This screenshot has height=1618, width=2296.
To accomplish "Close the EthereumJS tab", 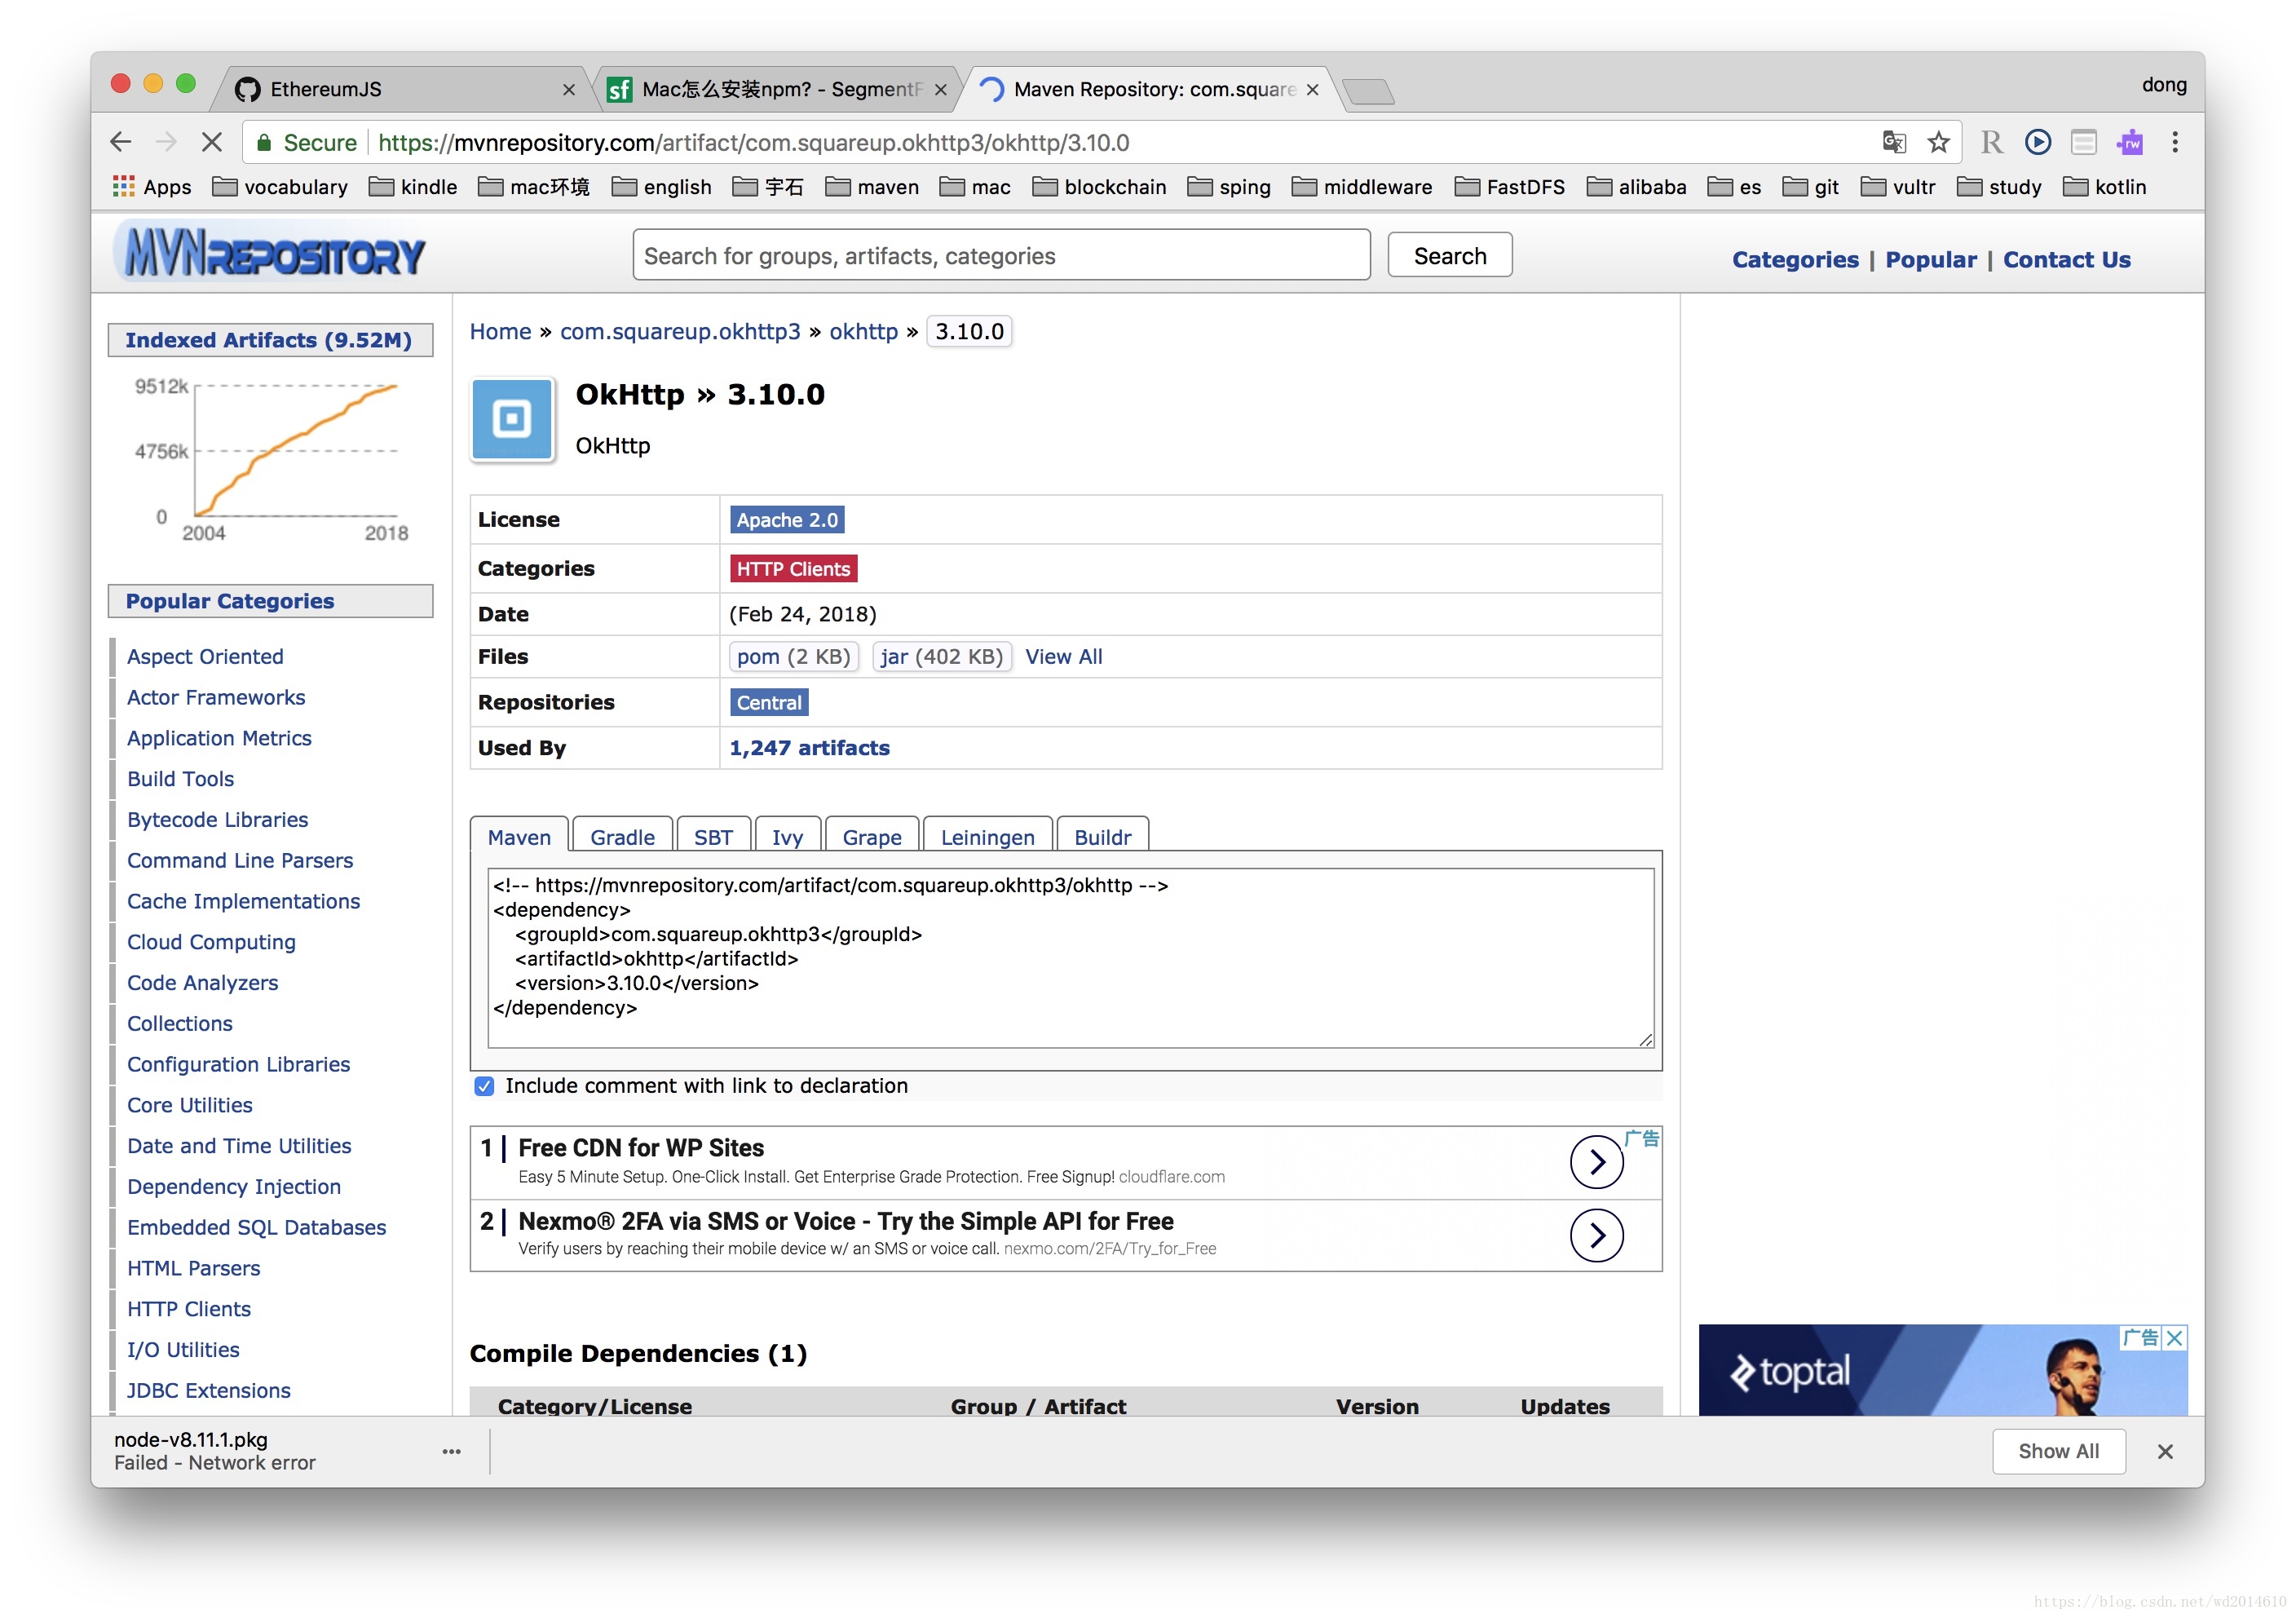I will click(569, 90).
